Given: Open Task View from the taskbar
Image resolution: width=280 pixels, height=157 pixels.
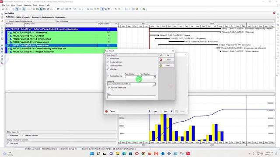Looking at the screenshot, I should [x=105, y=154].
